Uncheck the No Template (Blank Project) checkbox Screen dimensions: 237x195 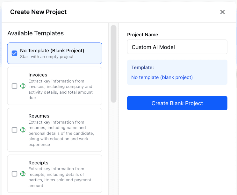click(x=14, y=53)
